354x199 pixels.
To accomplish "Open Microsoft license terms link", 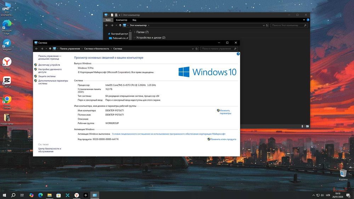I will [x=169, y=134].
